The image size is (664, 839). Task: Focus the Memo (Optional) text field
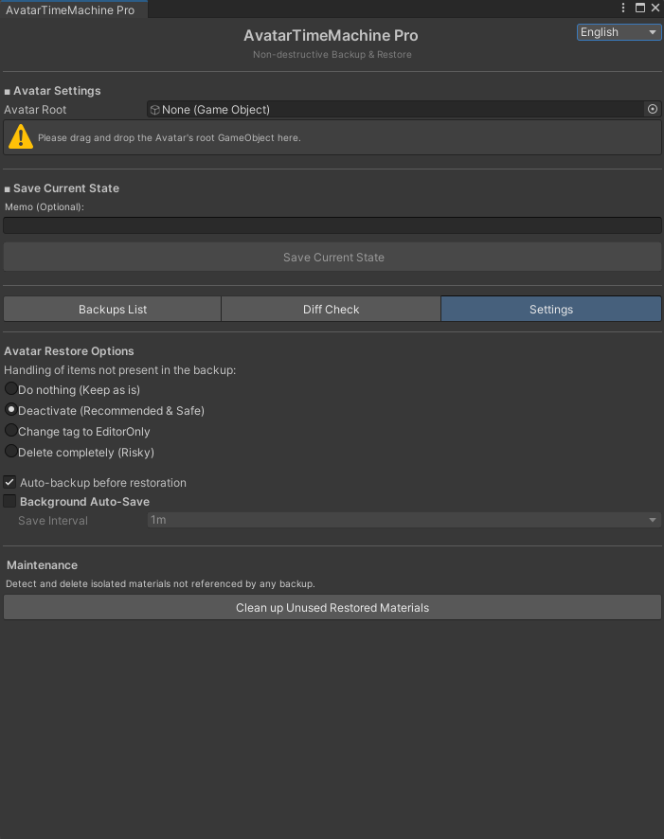click(332, 225)
